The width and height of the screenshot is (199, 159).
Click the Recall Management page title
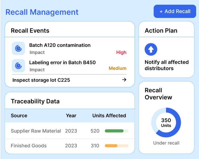[x=42, y=12]
